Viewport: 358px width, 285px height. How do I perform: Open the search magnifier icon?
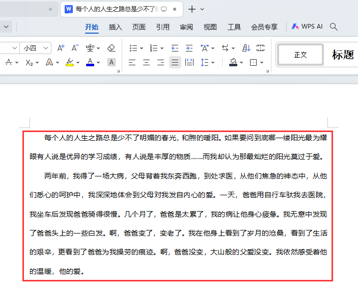point(334,27)
